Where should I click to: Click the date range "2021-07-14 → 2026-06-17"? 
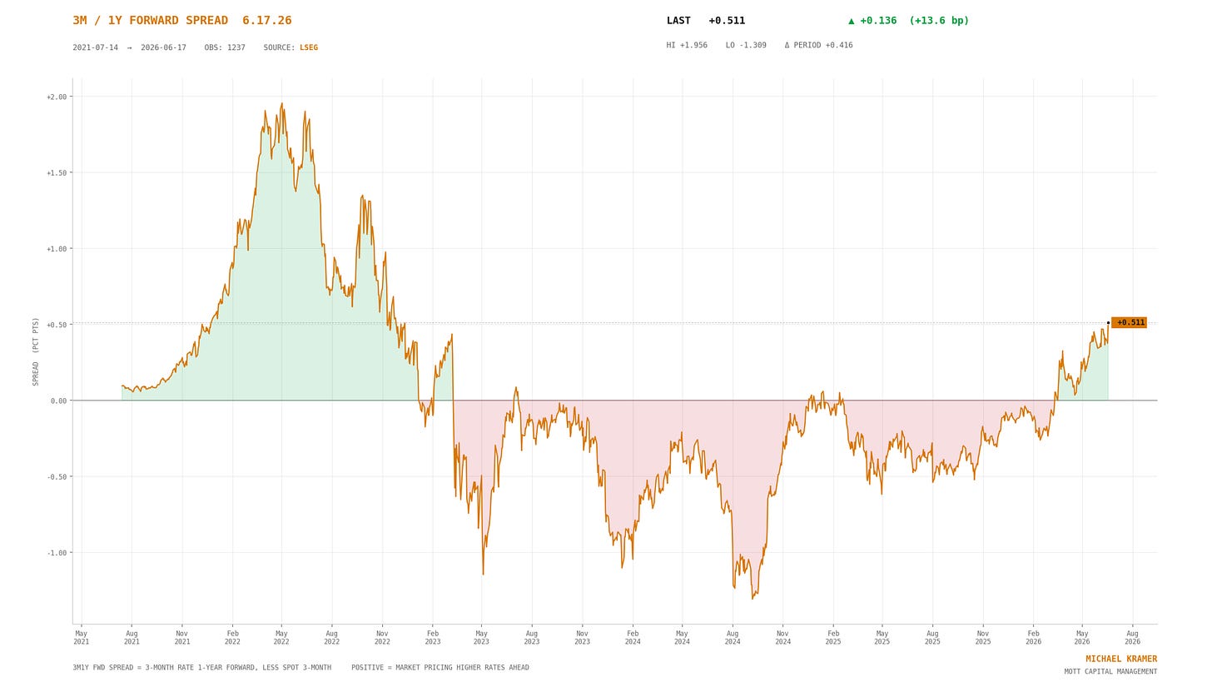point(129,47)
